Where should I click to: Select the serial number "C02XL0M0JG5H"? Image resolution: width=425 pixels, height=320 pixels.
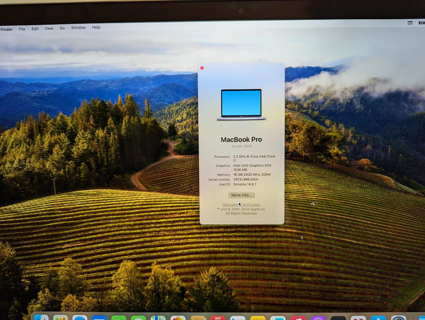click(x=246, y=180)
